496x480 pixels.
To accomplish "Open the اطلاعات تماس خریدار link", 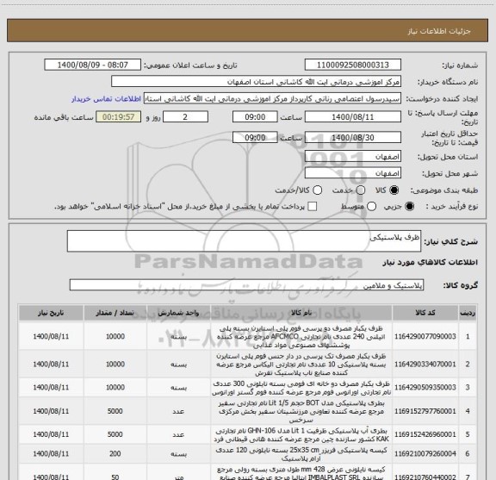I will pos(106,99).
